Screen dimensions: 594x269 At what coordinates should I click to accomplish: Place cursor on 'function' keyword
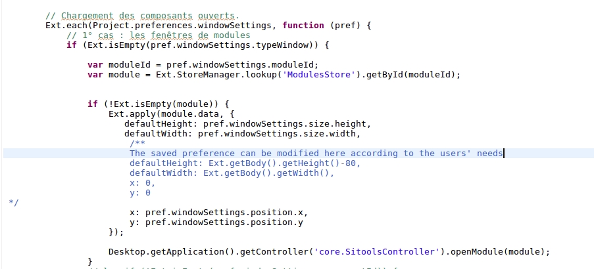pos(303,26)
